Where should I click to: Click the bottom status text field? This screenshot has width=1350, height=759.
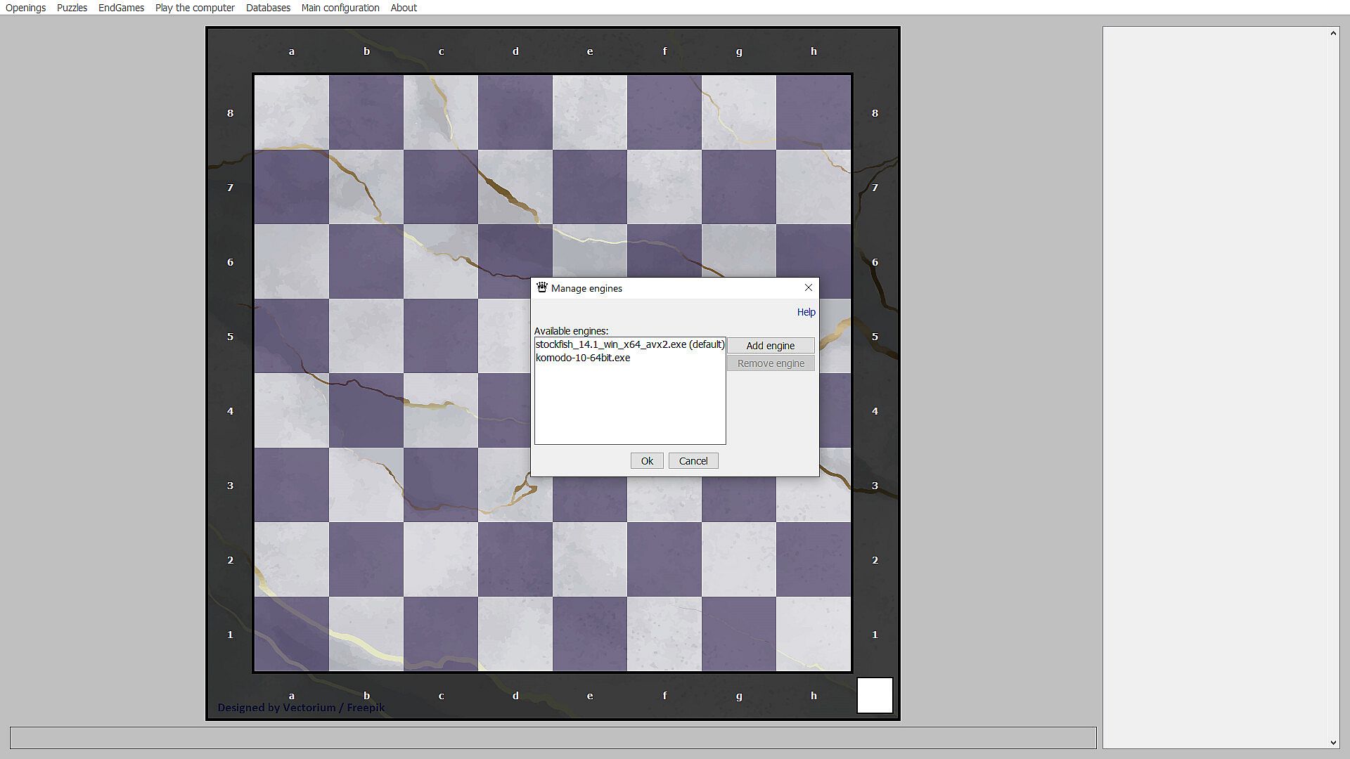[553, 738]
